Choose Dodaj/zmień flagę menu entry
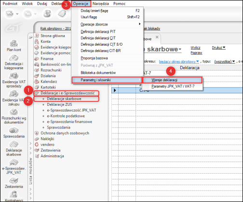 point(107,11)
